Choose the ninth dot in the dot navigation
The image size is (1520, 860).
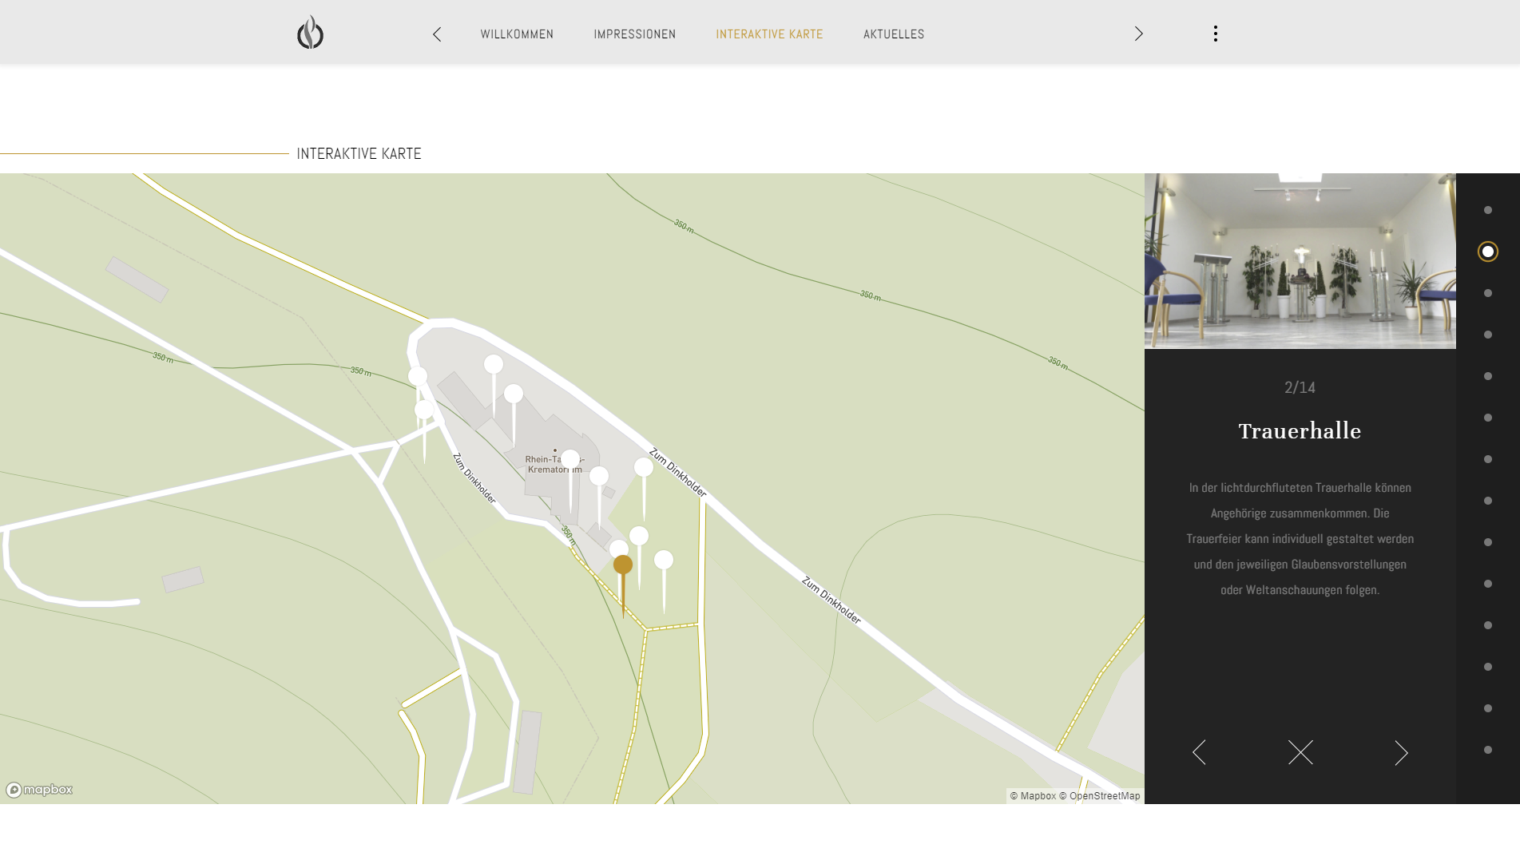(1487, 542)
